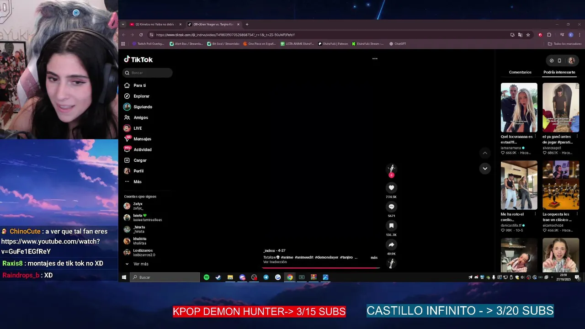Open creator avatar above like button

391,168
